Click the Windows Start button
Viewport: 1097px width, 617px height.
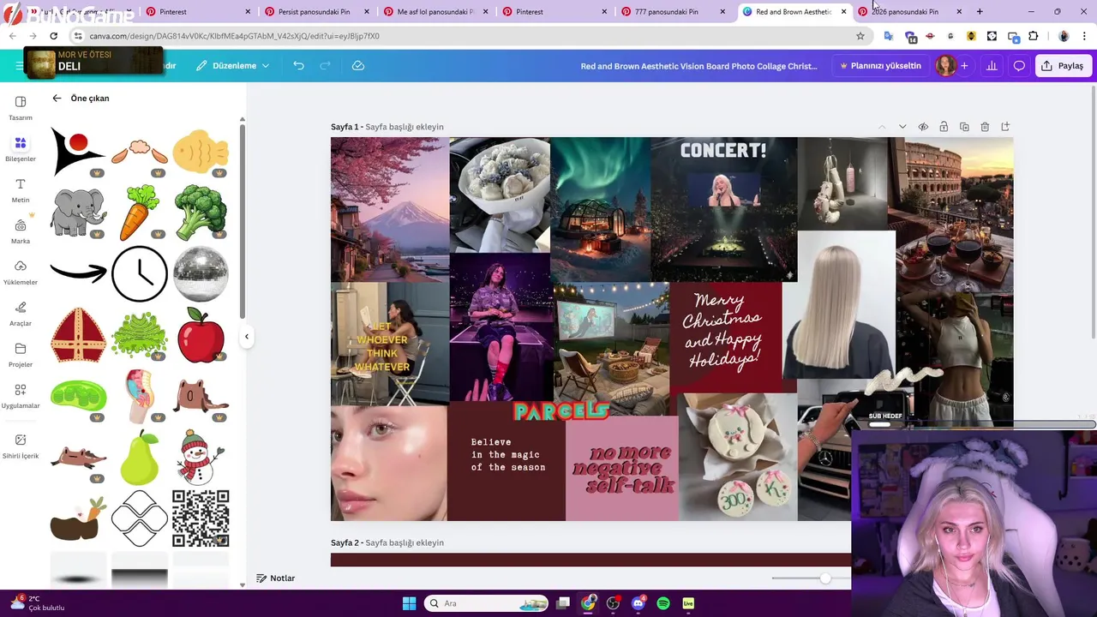[x=409, y=603]
